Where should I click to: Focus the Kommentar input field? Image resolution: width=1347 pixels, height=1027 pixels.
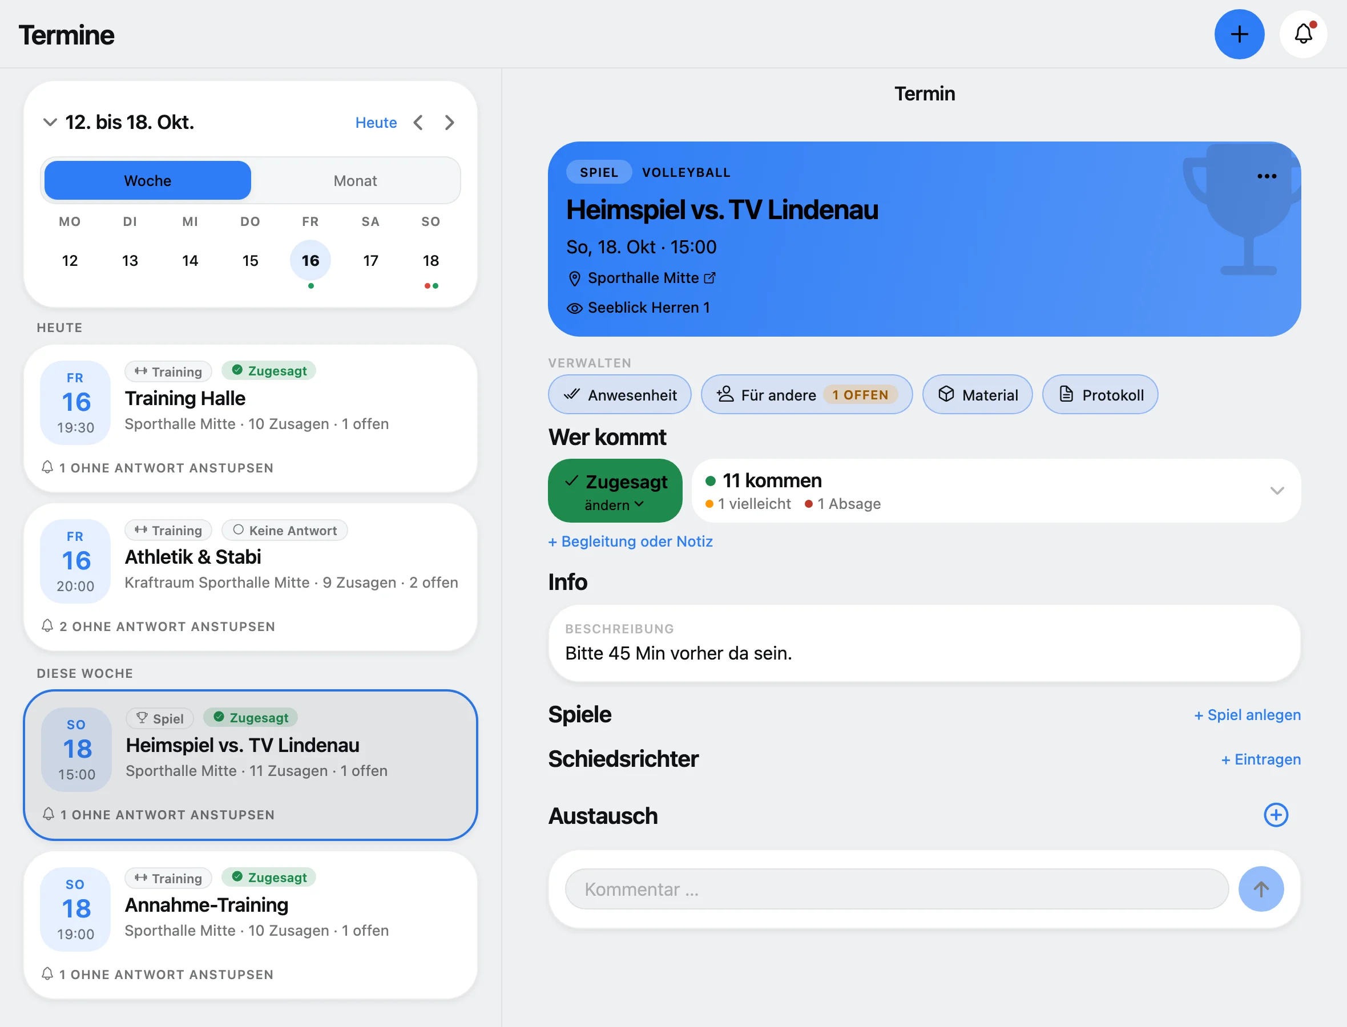(896, 889)
